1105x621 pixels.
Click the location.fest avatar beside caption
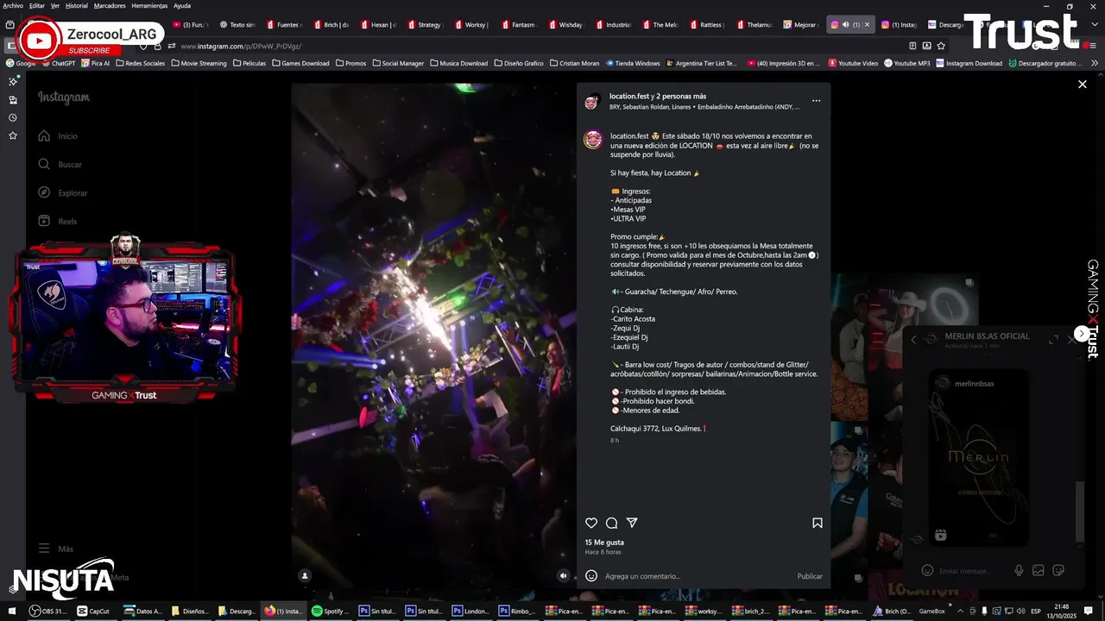[593, 140]
